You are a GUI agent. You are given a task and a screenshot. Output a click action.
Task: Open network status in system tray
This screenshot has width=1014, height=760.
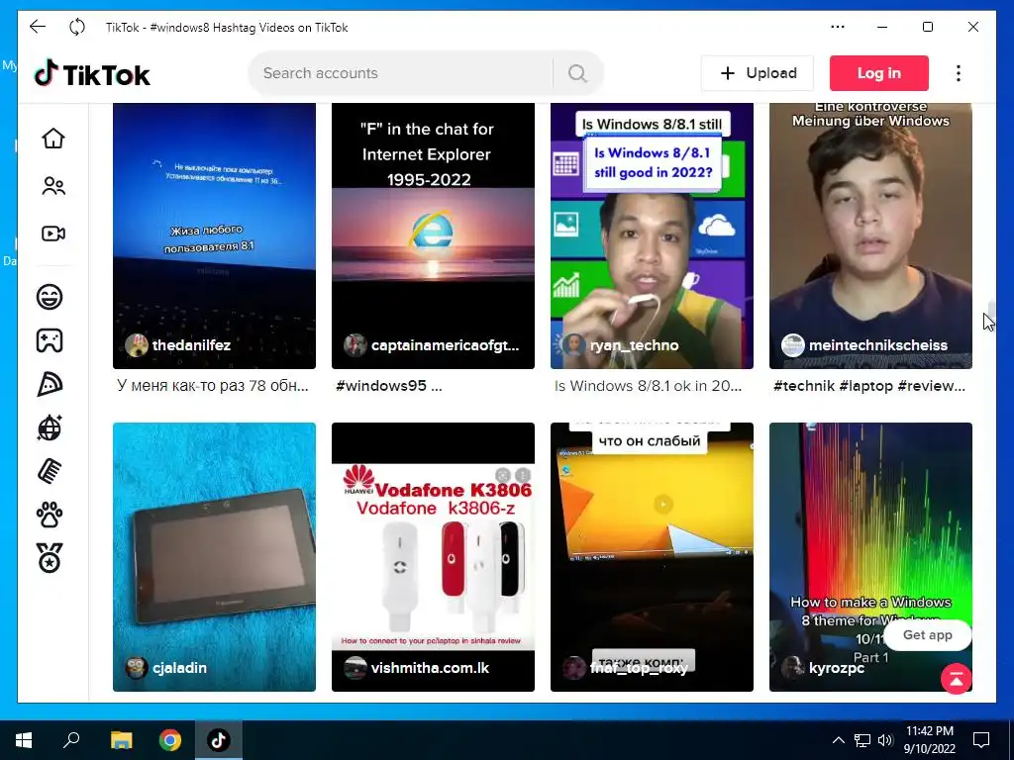click(862, 740)
